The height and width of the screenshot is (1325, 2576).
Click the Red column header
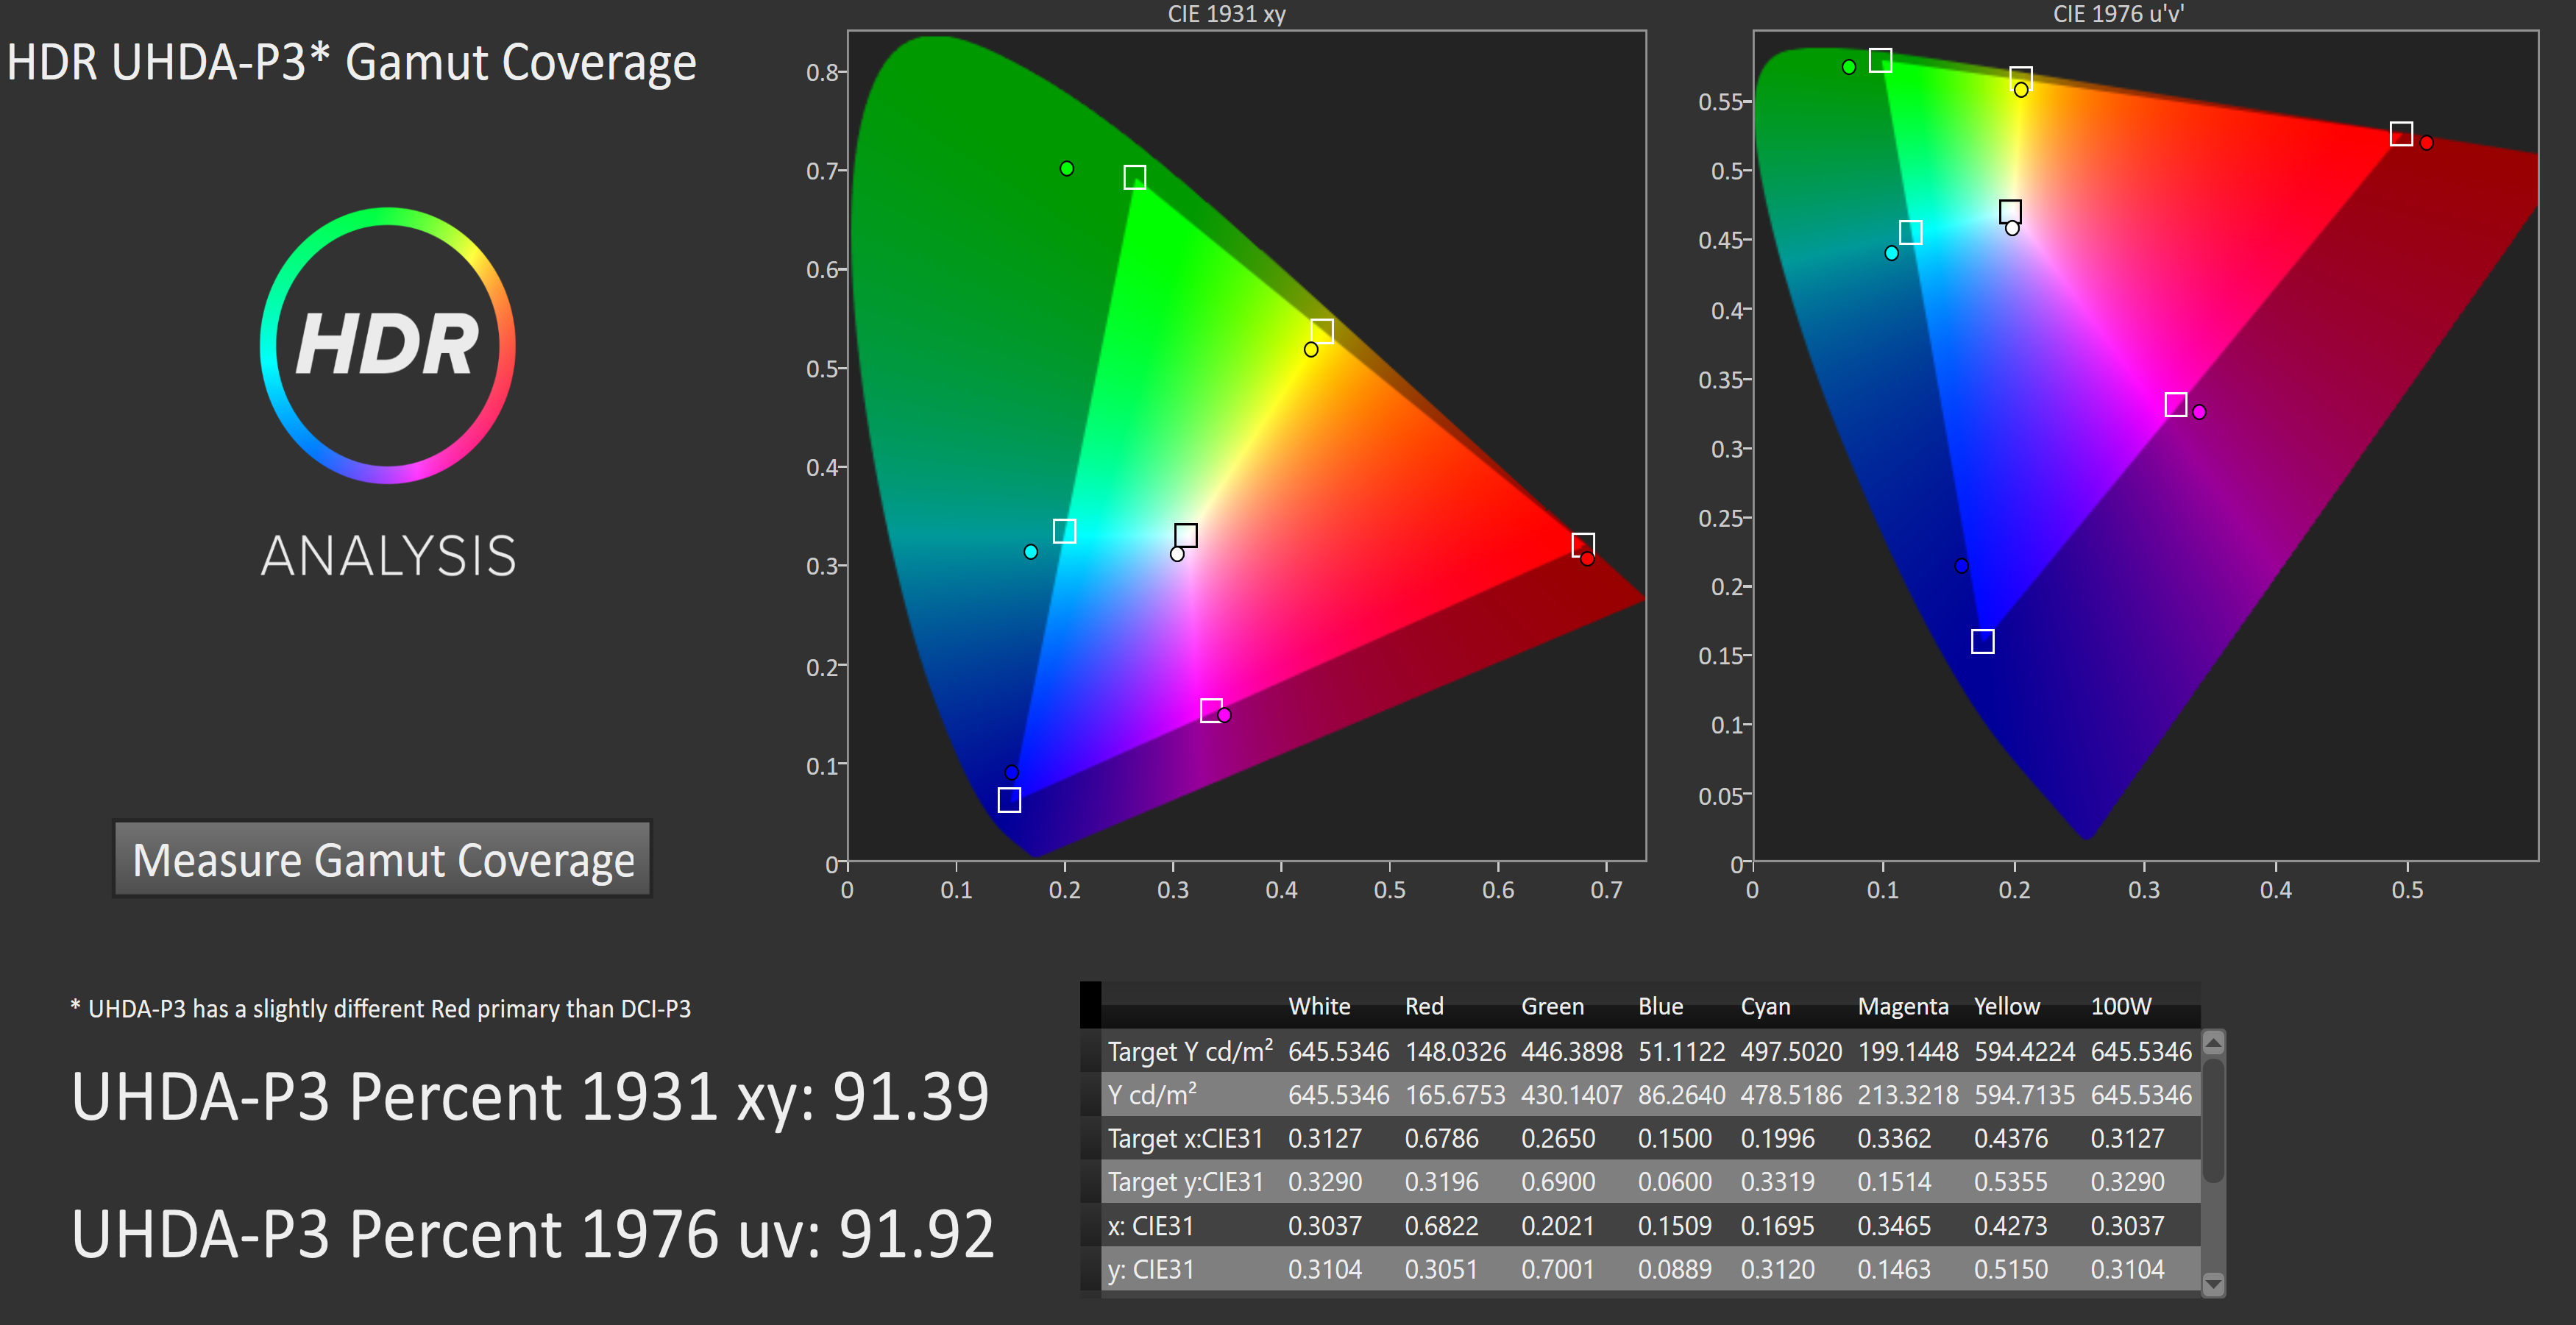coord(1424,1006)
